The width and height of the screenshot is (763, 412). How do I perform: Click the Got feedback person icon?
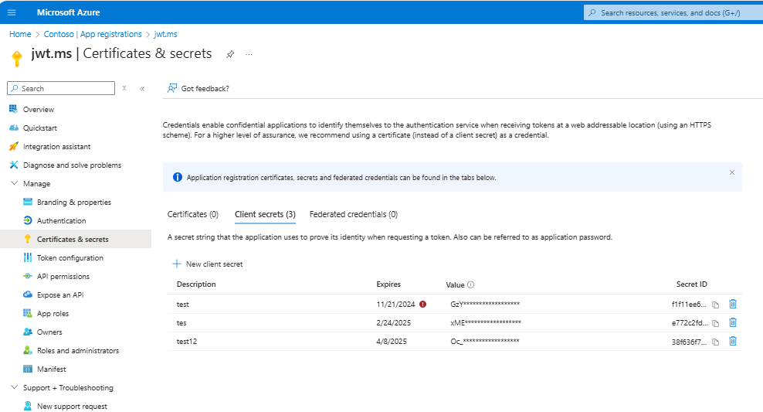(172, 88)
